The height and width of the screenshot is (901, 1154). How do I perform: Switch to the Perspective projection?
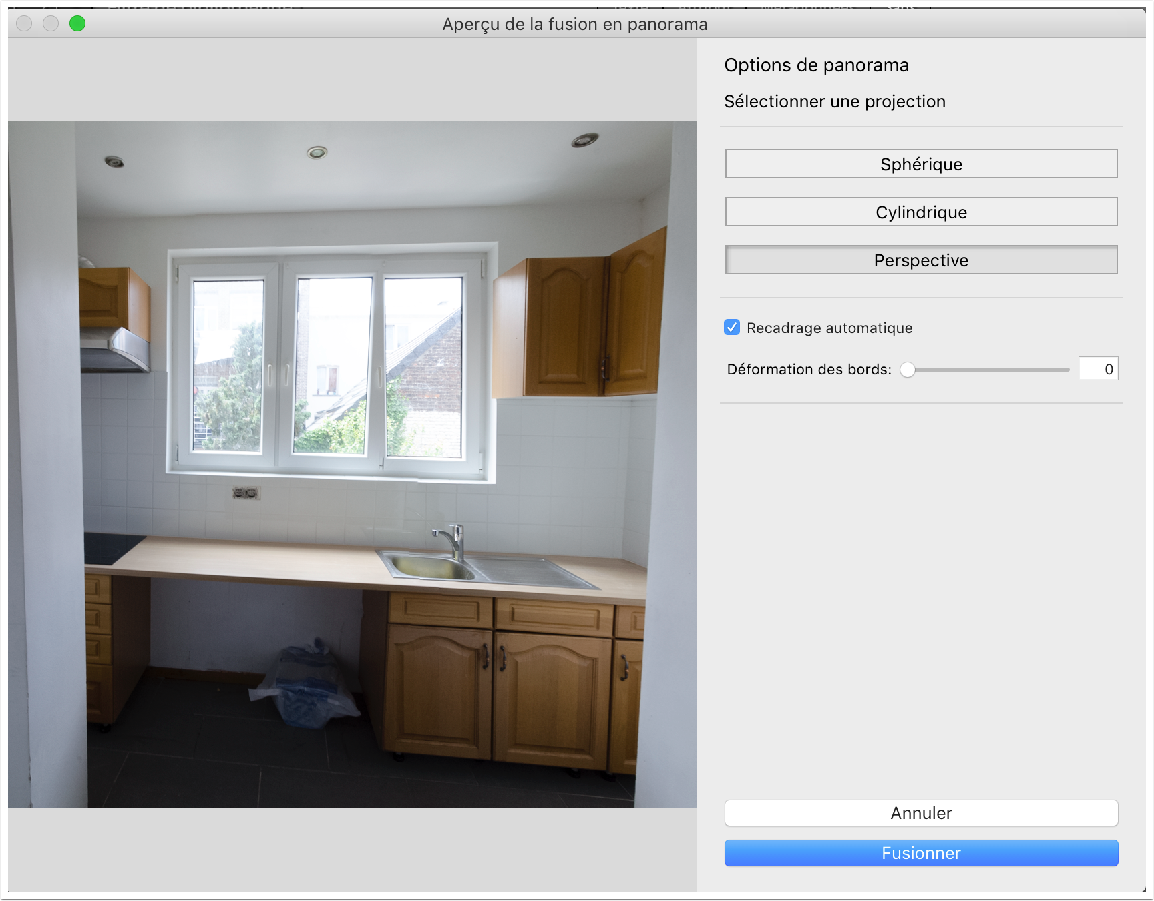point(921,260)
